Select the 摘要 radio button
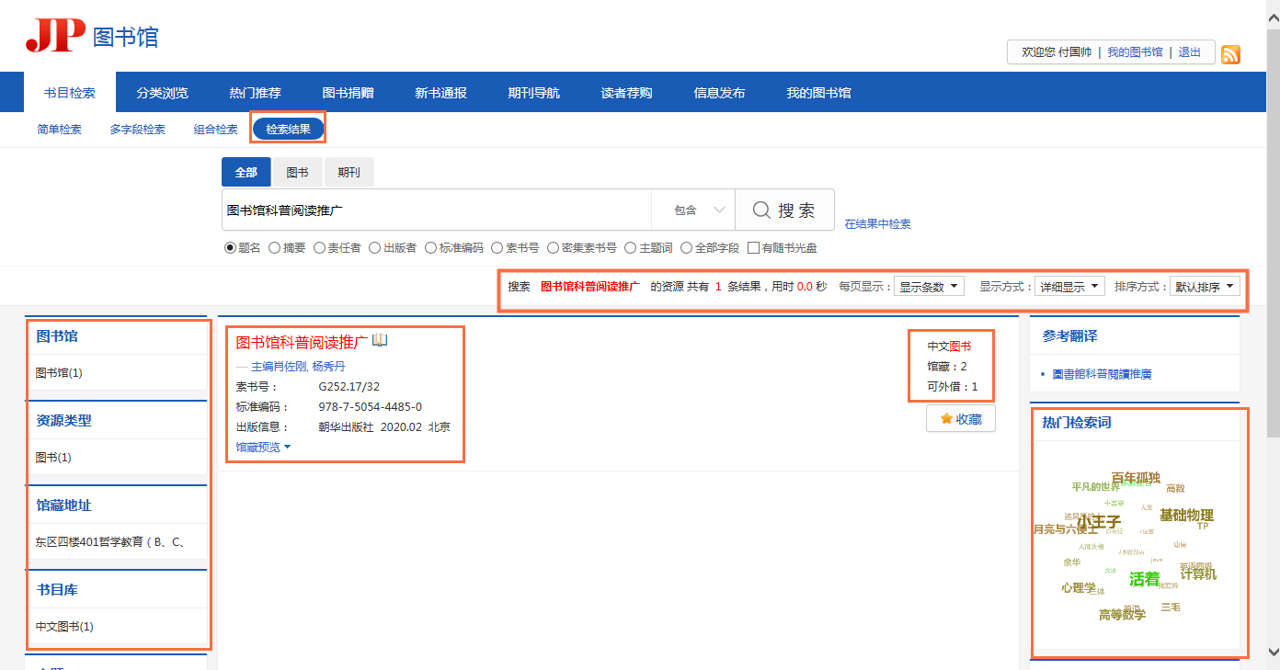1280x670 pixels. coord(275,248)
